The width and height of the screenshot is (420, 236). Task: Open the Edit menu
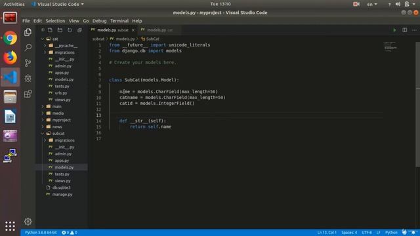[37, 21]
